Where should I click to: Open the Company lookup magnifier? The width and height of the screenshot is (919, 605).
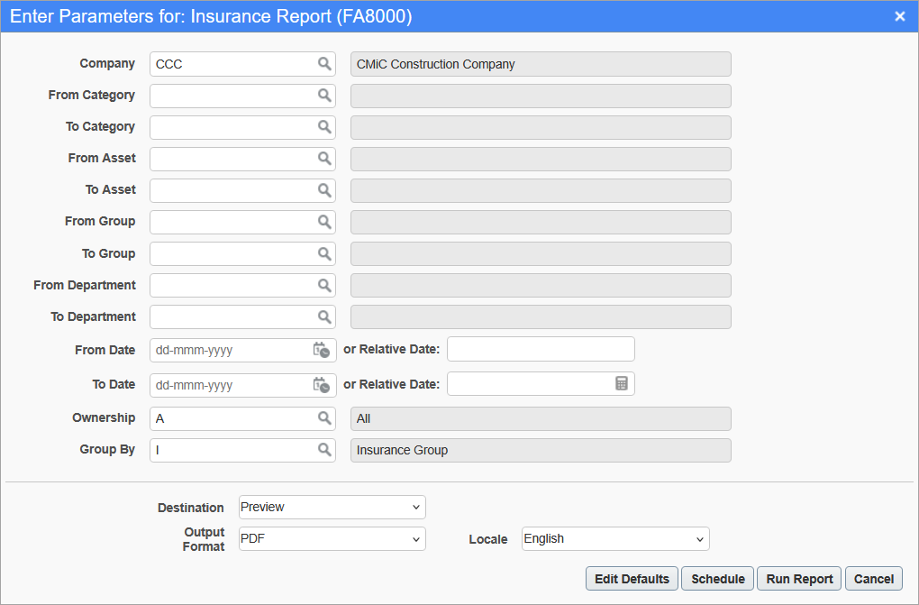(323, 64)
